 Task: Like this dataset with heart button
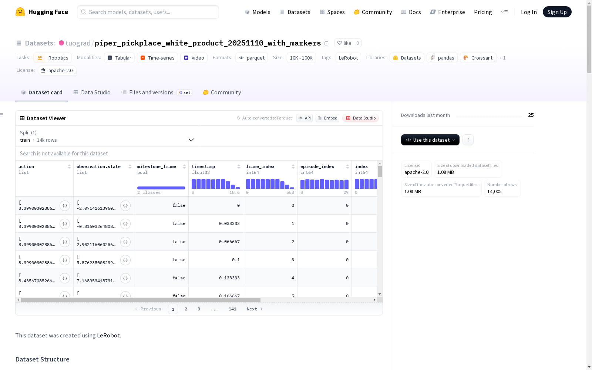[x=344, y=43]
